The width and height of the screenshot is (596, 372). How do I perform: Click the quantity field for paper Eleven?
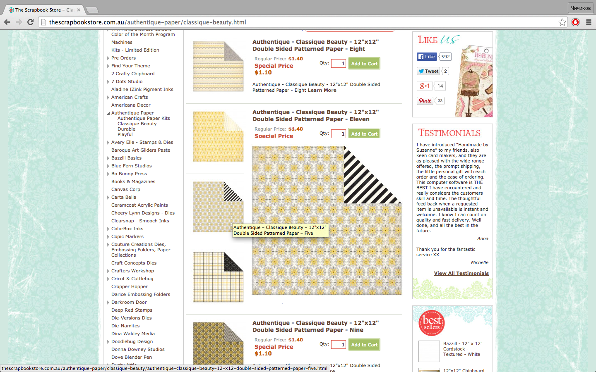tap(338, 134)
